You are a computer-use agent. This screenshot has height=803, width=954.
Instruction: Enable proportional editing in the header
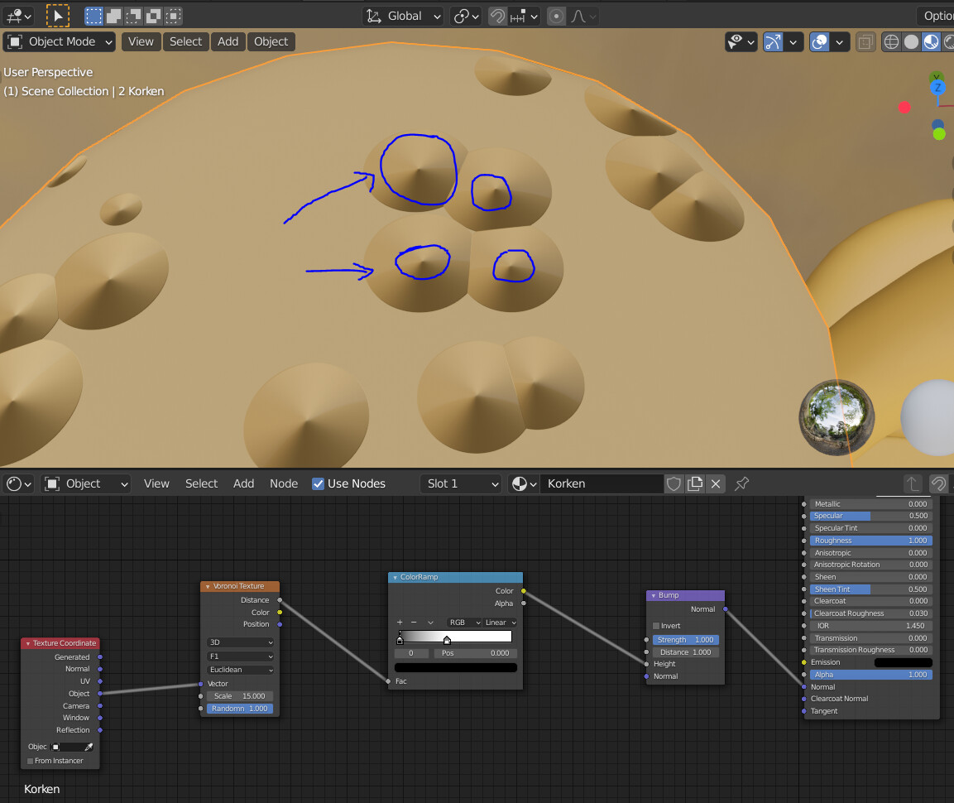point(556,16)
